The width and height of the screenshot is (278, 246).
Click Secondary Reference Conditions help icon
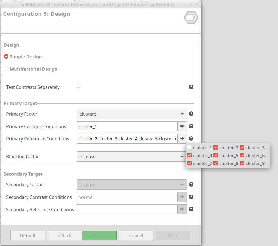coord(191,209)
